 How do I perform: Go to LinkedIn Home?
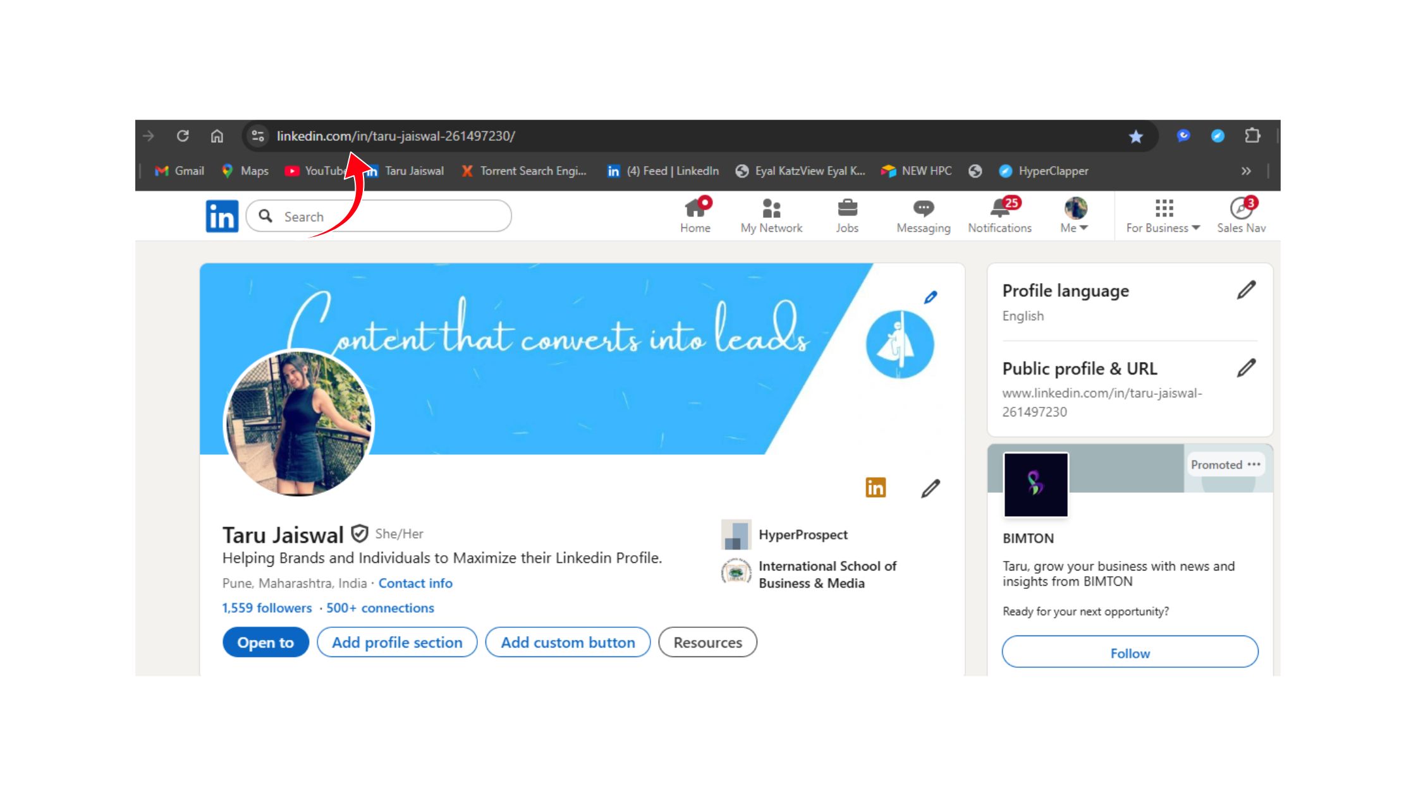695,215
